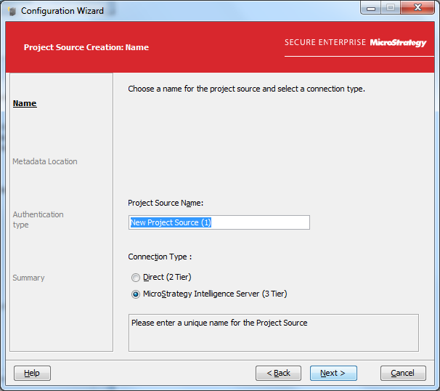This screenshot has width=440, height=391.
Task: Click the Project Source Name text field
Action: (x=219, y=222)
